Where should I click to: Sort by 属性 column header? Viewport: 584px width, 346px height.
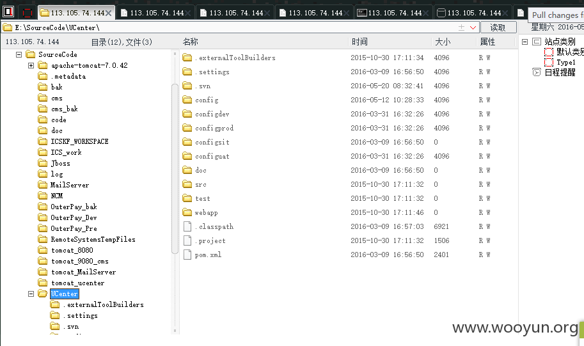[x=487, y=42]
